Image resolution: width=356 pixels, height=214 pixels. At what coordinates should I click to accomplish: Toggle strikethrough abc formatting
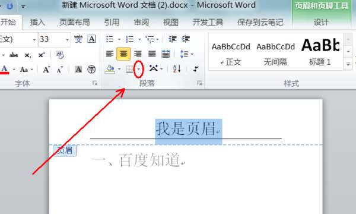coord(14,55)
